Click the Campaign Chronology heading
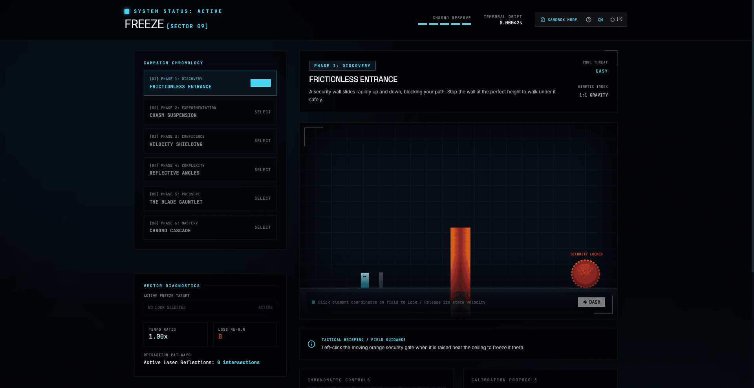754x388 pixels. (x=173, y=63)
